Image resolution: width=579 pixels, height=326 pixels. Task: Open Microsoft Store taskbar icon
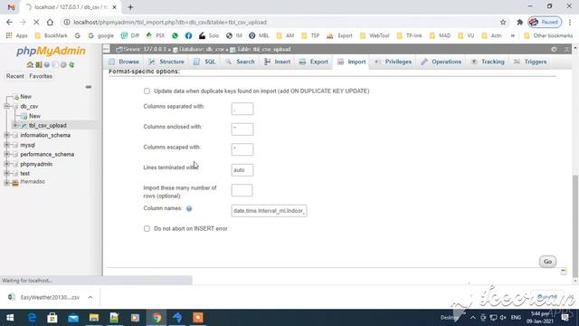tap(52, 318)
